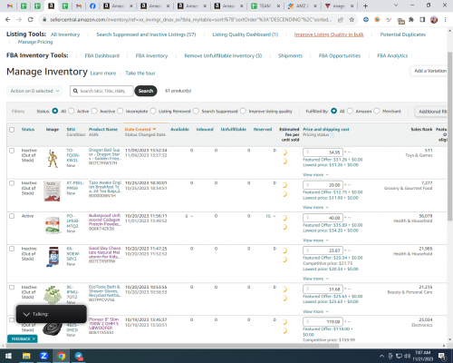
Task: Open the side panel icon
Action: (422, 20)
